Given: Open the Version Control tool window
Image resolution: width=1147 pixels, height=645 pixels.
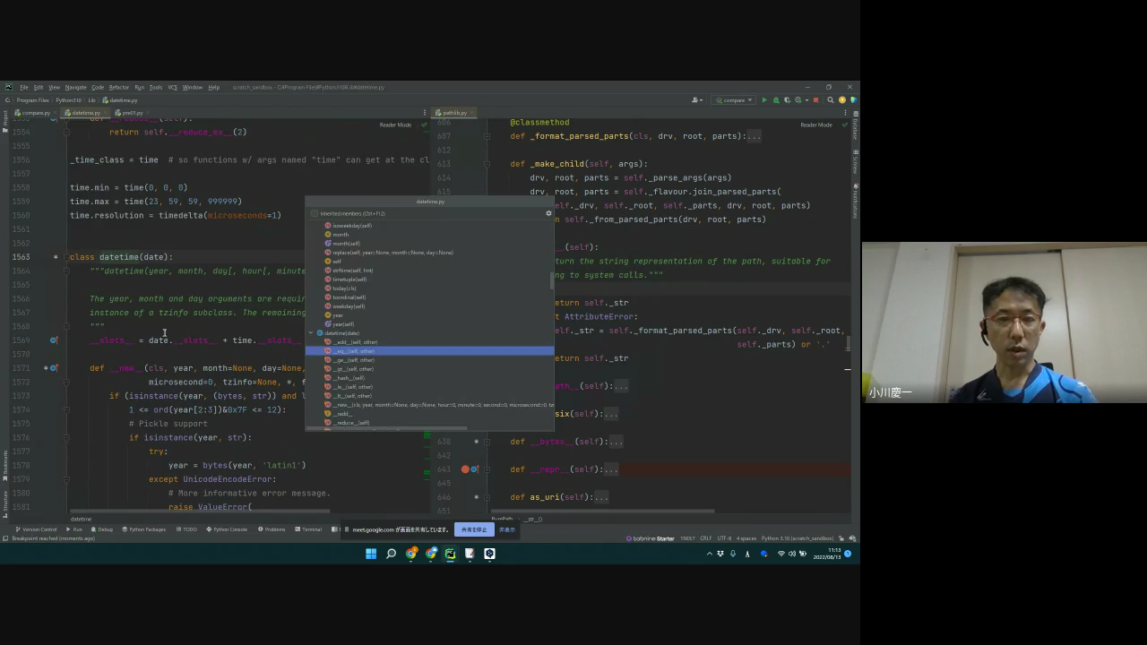Looking at the screenshot, I should 36,529.
